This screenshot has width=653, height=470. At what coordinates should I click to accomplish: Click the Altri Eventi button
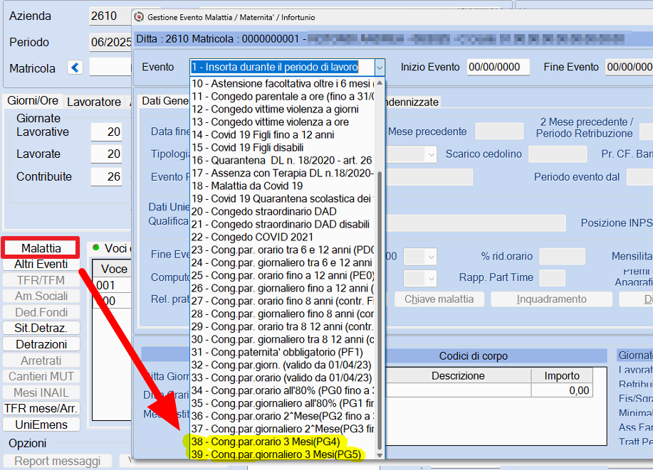point(41,264)
